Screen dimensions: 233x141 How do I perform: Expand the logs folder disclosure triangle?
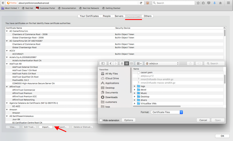135,86
